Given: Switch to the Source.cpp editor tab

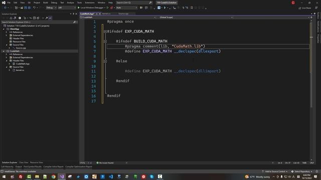Looking at the screenshot, I should [x=123, y=13].
